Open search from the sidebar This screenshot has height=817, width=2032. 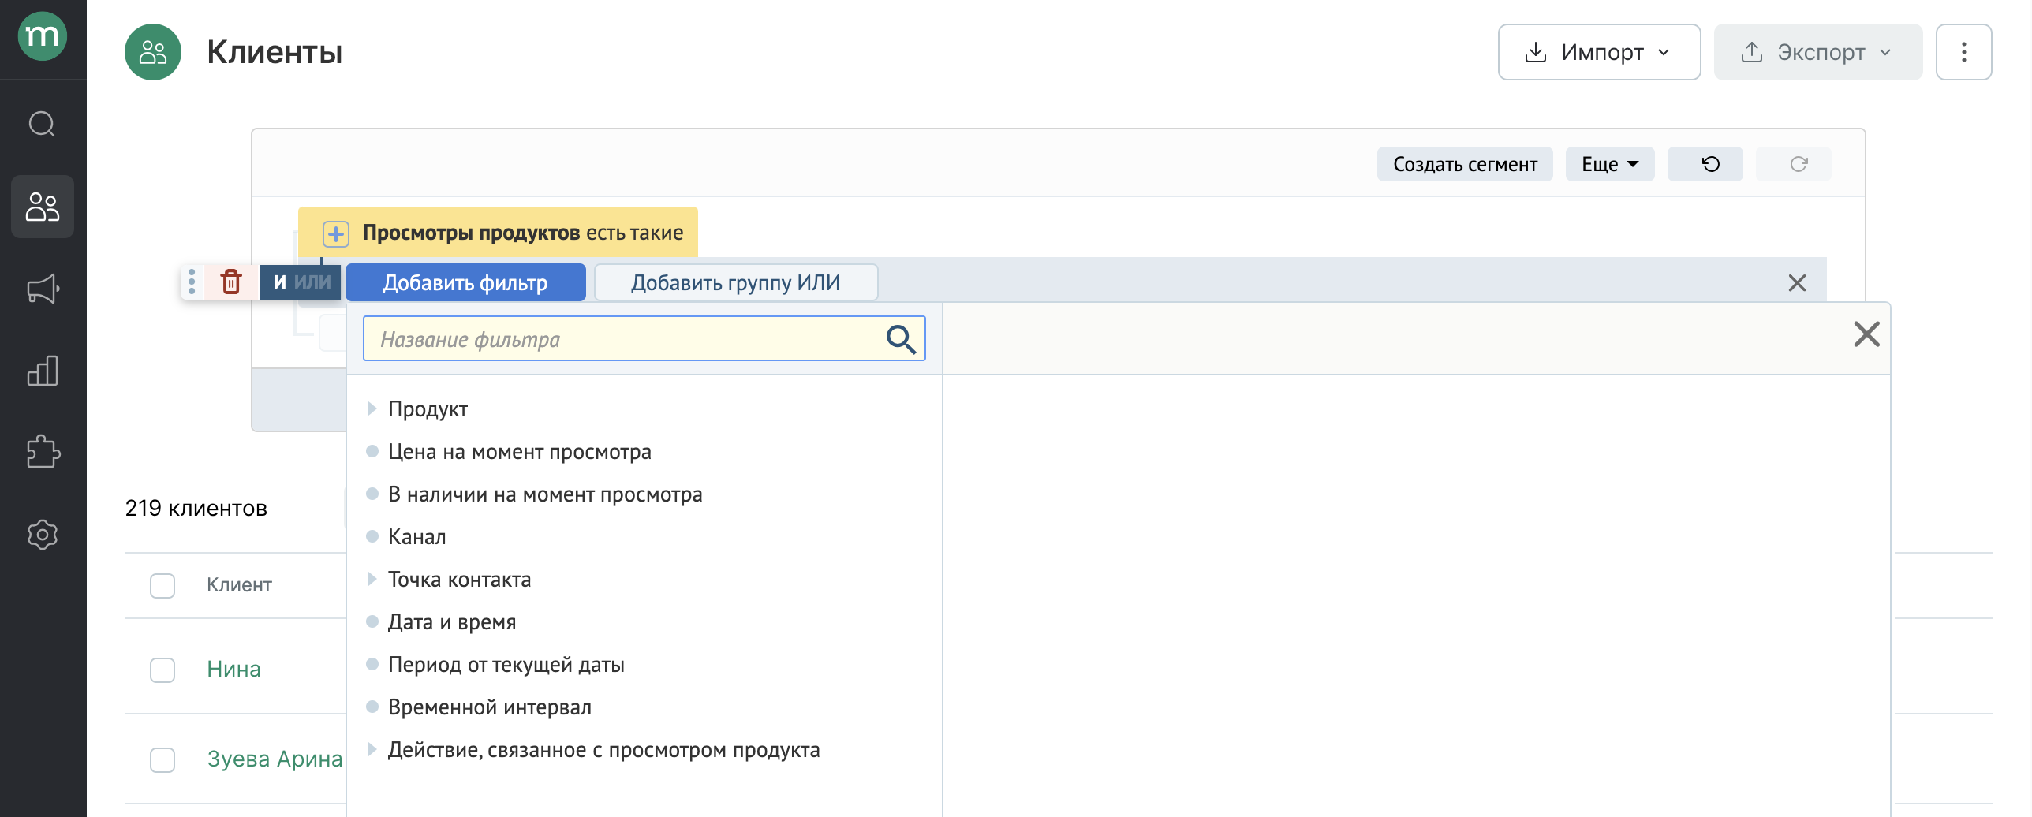pos(43,124)
